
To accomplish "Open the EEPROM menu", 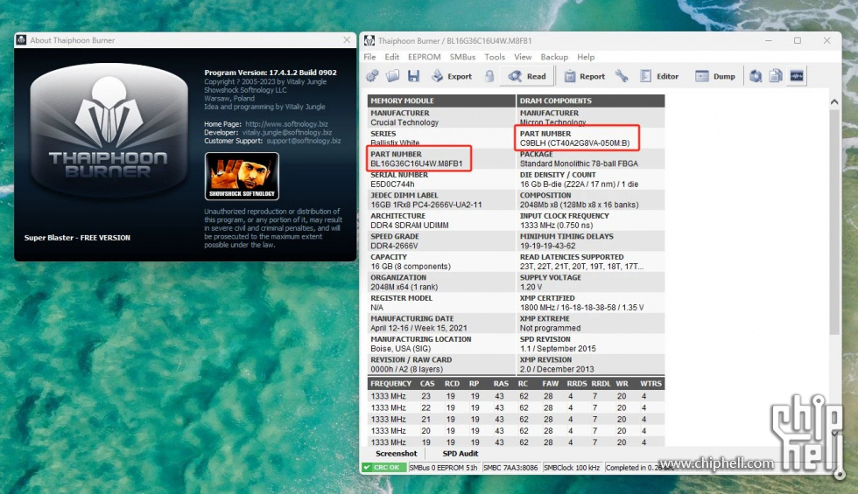I will tap(424, 57).
